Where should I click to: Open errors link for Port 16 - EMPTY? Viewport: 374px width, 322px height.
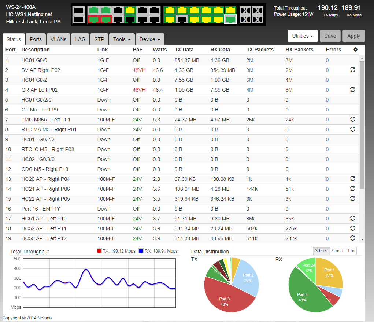tap(327, 209)
